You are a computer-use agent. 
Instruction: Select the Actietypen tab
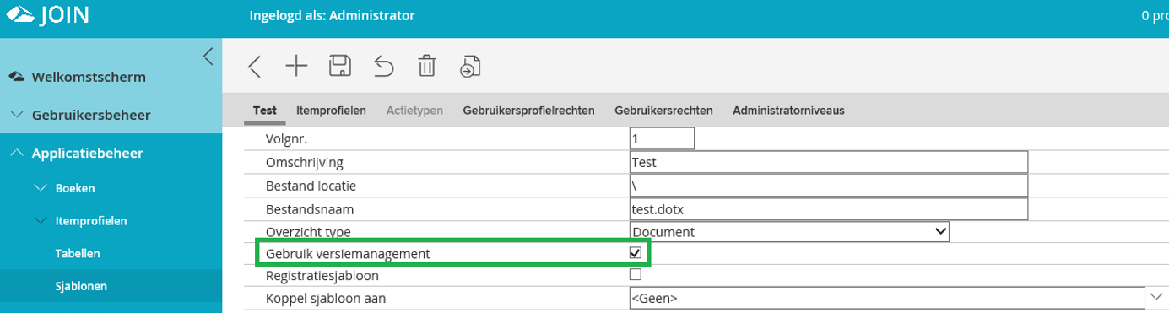pos(414,111)
